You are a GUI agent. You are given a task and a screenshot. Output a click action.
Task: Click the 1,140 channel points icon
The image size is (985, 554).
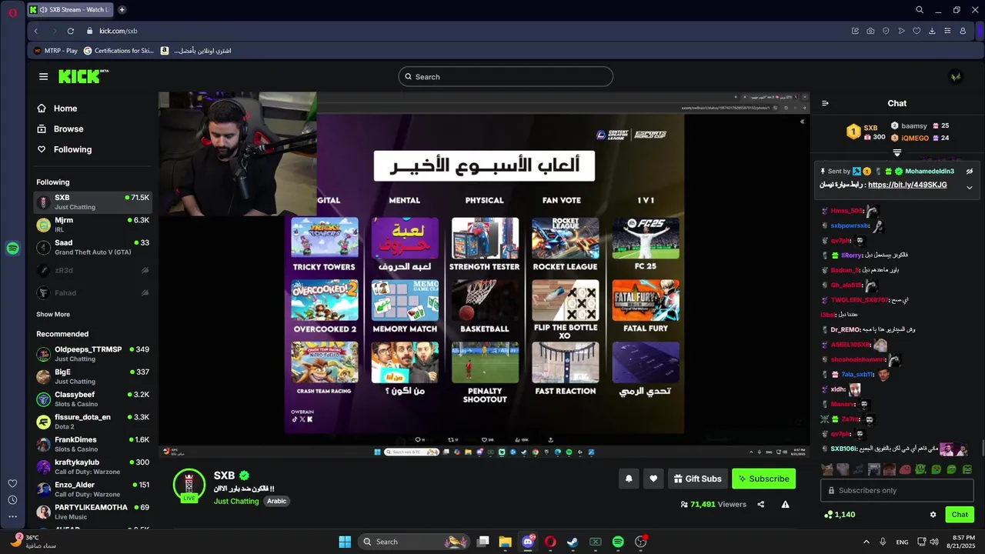tap(828, 515)
